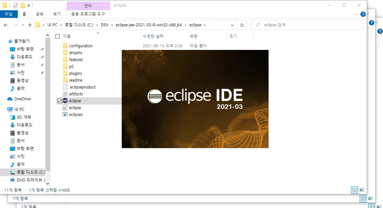Open the 파일 menu tab
The width and height of the screenshot is (383, 208).
coord(9,14)
